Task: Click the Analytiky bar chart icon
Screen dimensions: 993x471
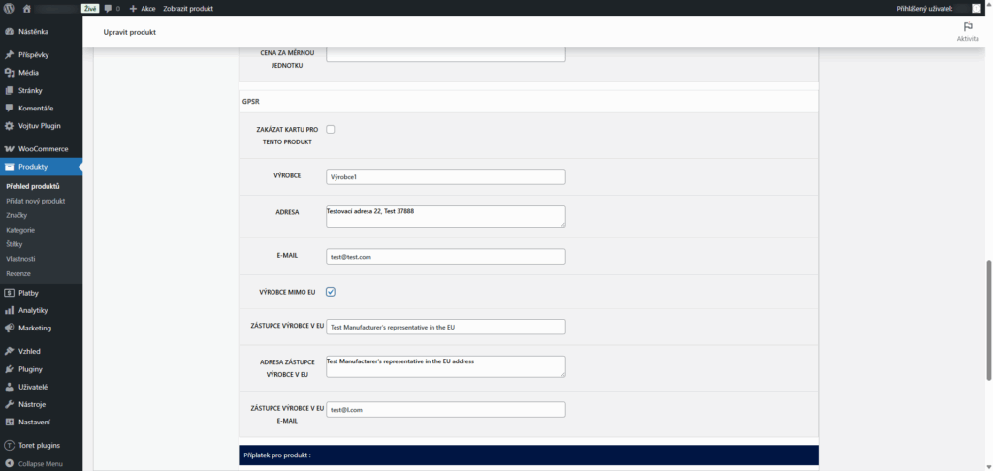Action: click(9, 311)
